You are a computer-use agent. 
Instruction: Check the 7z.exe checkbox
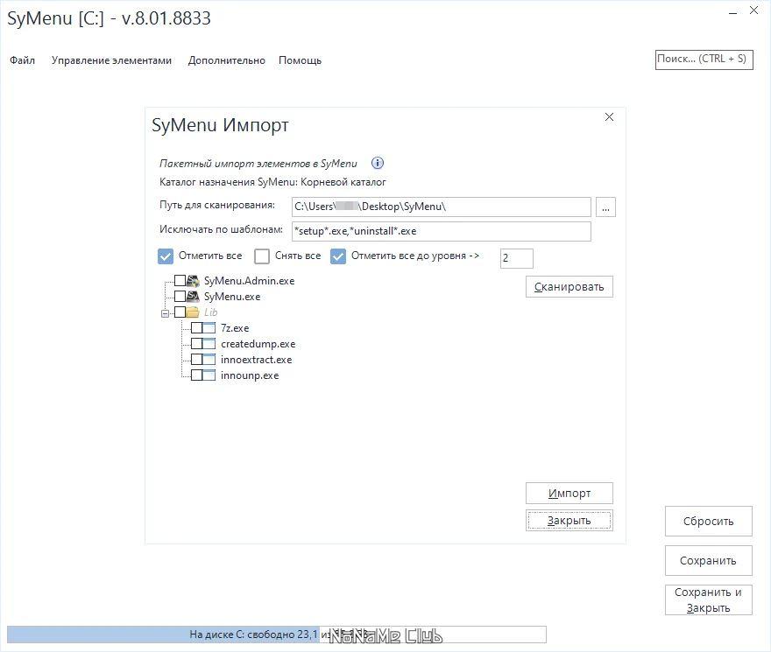196,327
